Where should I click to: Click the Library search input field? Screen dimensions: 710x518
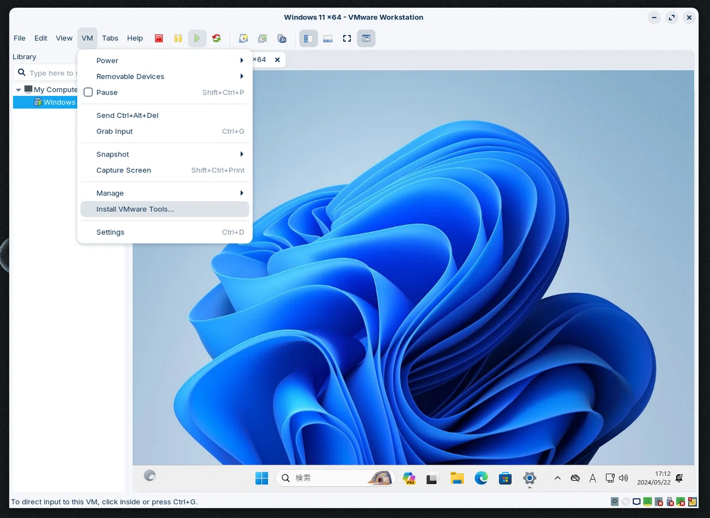click(45, 73)
